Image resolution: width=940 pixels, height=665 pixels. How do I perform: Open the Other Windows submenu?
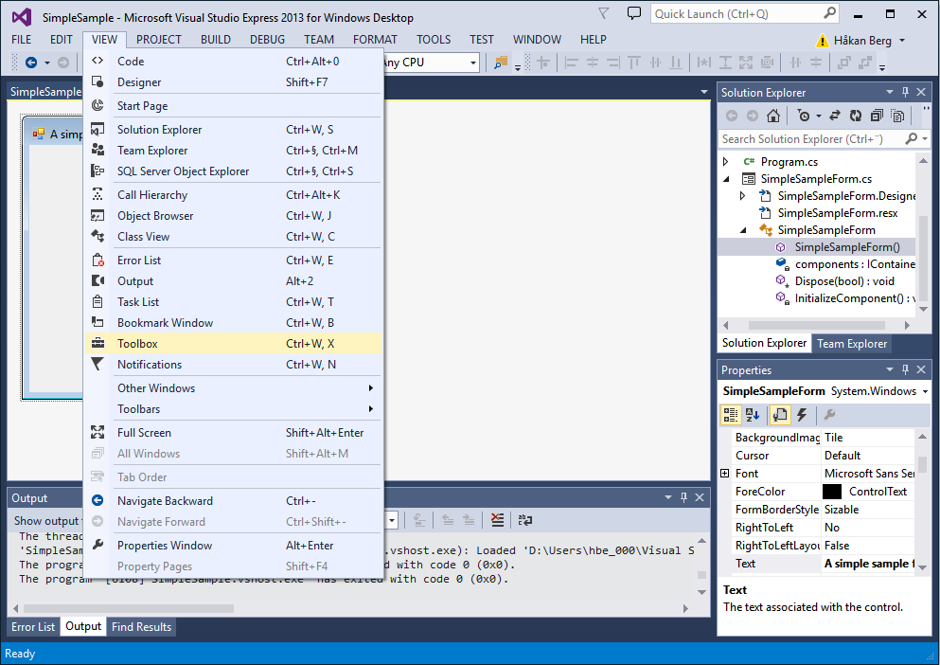[x=233, y=388]
